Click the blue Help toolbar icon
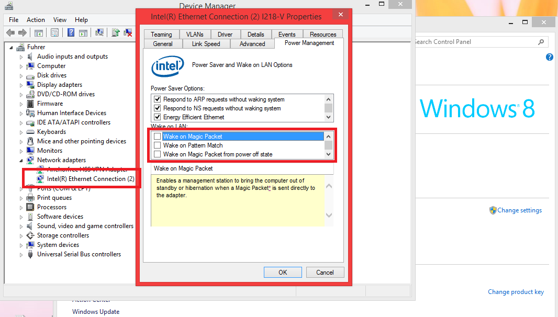 click(71, 32)
